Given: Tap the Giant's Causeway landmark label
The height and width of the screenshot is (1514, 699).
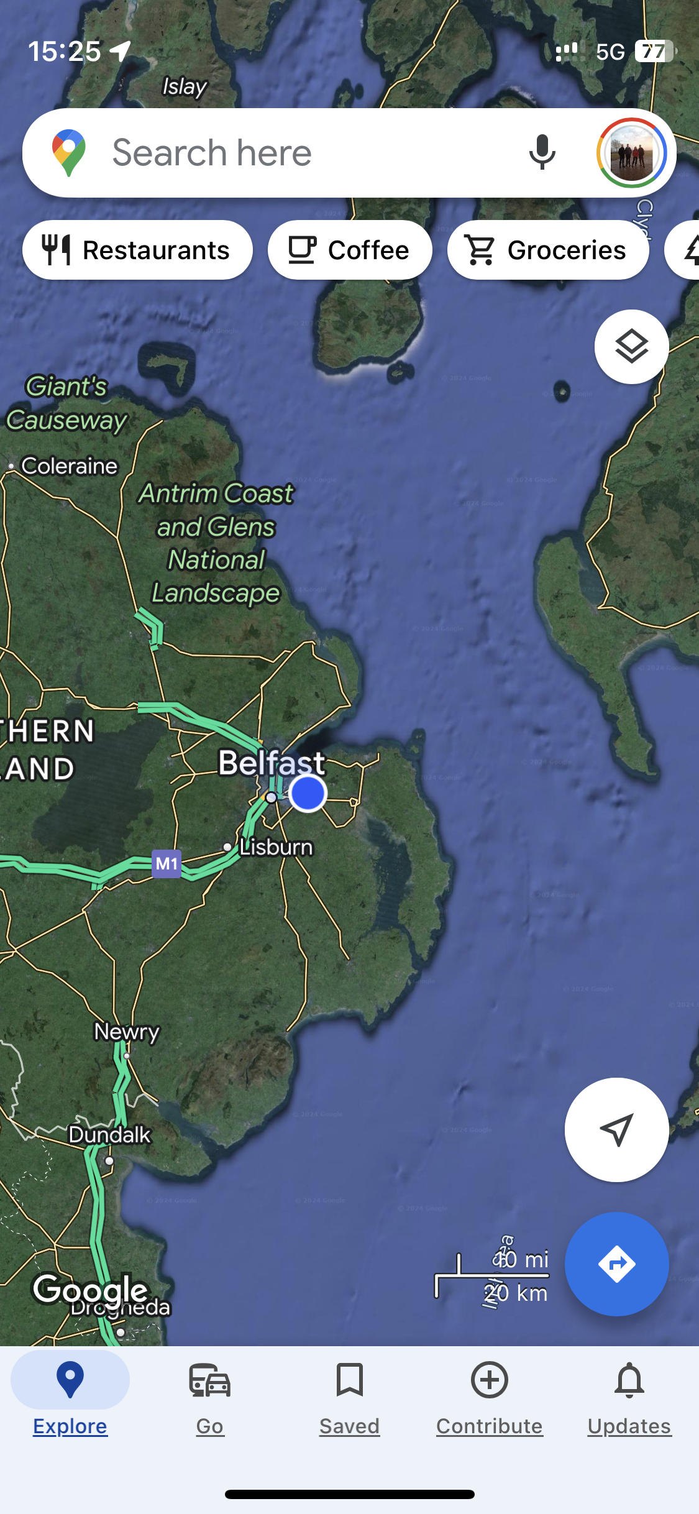Looking at the screenshot, I should tap(66, 403).
